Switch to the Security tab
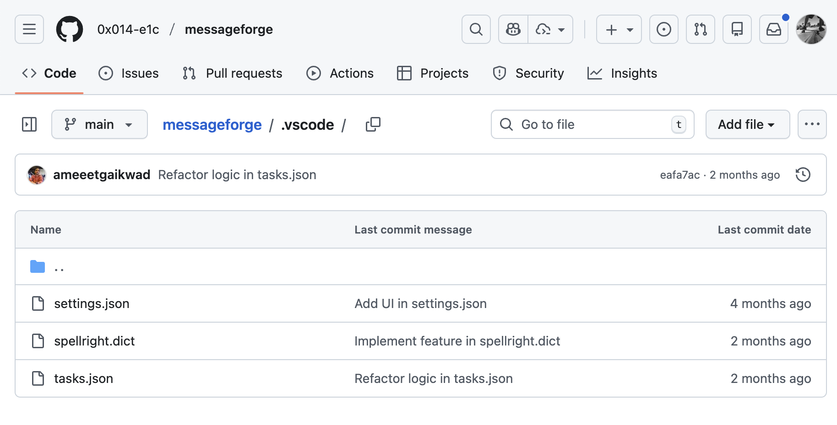This screenshot has height=425, width=837. (x=528, y=73)
